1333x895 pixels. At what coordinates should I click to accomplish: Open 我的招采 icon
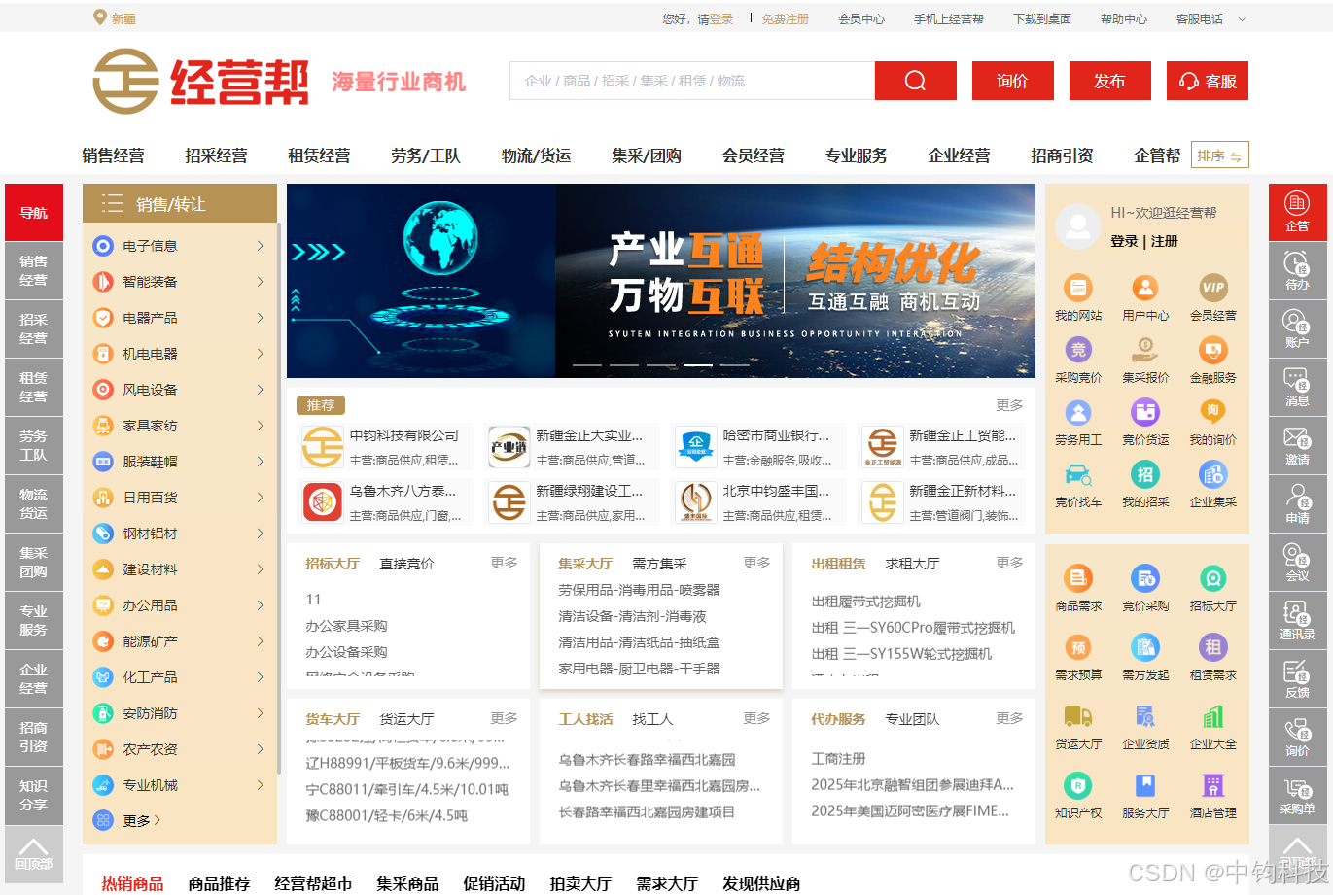point(1145,474)
